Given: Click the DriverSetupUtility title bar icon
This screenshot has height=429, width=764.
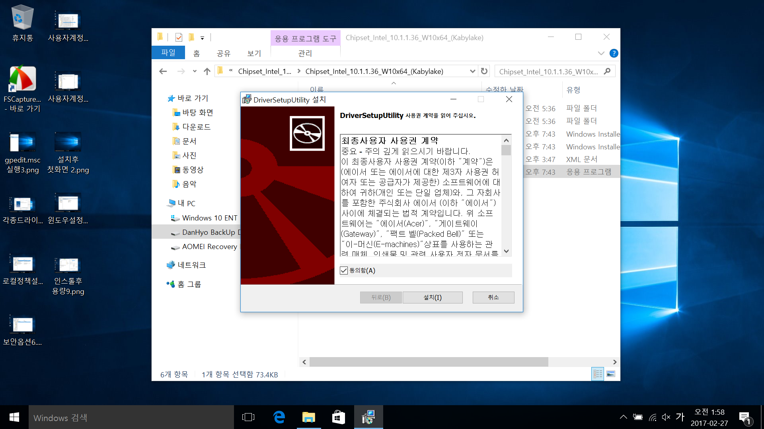Looking at the screenshot, I should click(247, 99).
